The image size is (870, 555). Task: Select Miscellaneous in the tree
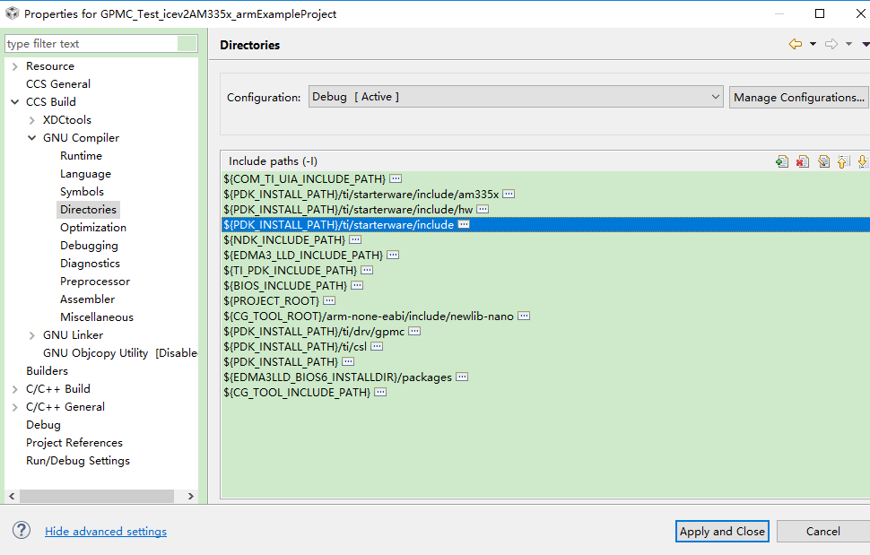(x=97, y=317)
